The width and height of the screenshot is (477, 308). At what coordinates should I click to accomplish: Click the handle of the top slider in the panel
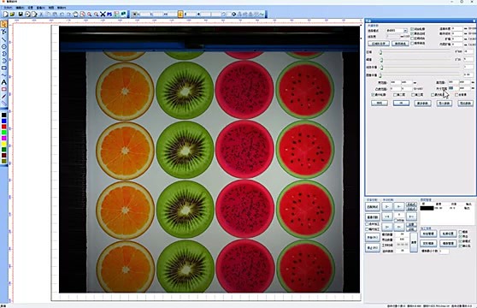coord(380,52)
